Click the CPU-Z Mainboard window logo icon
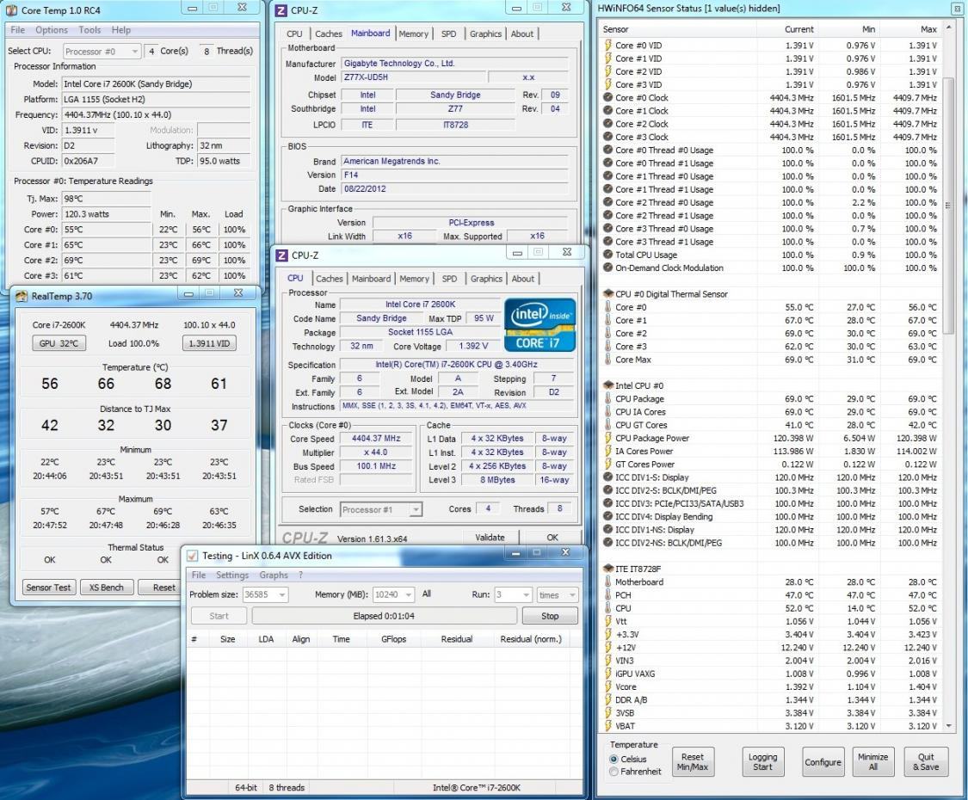968x800 pixels. tap(281, 9)
